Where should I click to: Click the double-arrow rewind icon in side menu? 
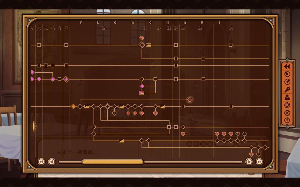click(x=287, y=66)
